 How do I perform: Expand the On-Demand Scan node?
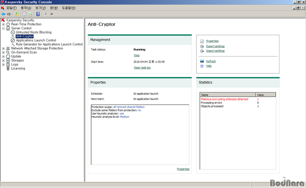(4, 52)
